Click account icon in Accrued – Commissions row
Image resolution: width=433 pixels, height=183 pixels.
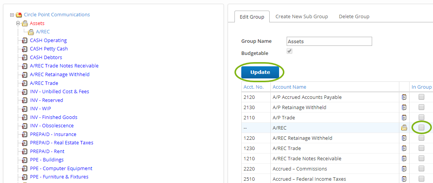click(404, 169)
